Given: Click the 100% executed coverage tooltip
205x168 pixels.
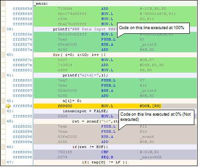Looking at the screenshot, I should (153, 28).
